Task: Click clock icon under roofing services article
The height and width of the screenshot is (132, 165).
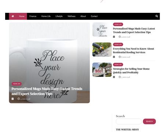Action: click(120, 57)
